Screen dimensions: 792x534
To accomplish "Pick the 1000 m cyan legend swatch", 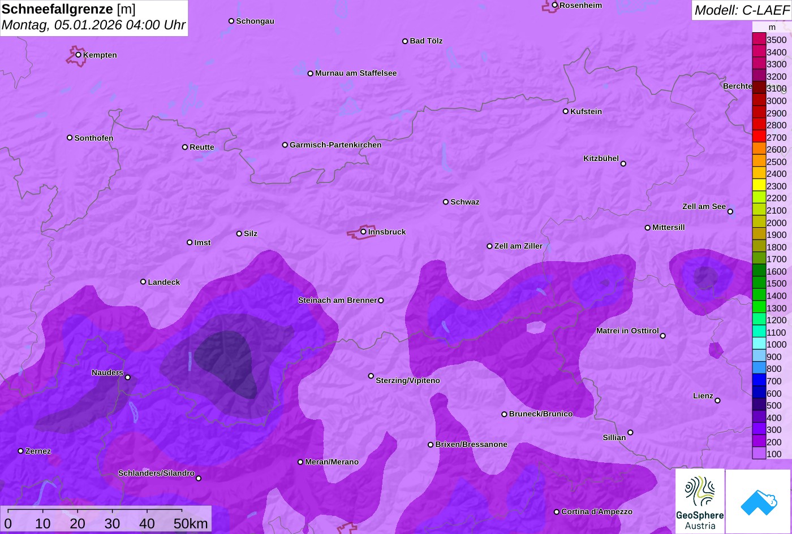I will point(759,344).
